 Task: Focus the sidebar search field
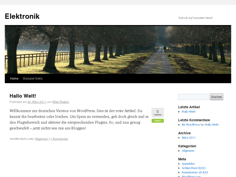193,97
